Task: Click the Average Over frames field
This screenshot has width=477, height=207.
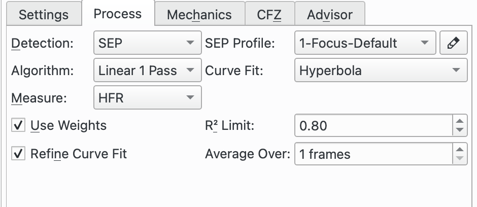Action: (374, 154)
